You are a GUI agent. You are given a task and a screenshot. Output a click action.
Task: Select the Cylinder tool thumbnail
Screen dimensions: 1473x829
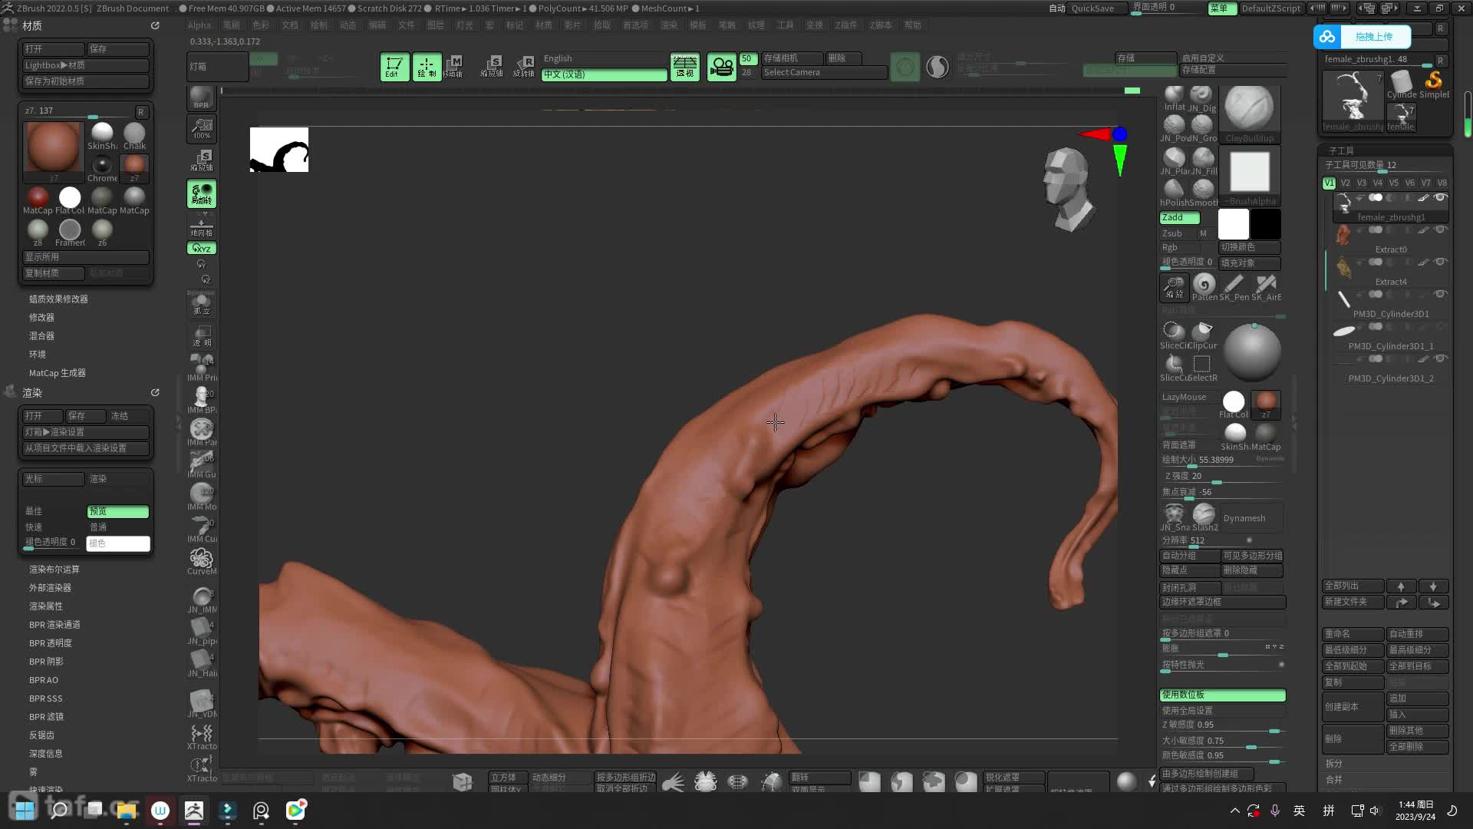tap(1402, 84)
